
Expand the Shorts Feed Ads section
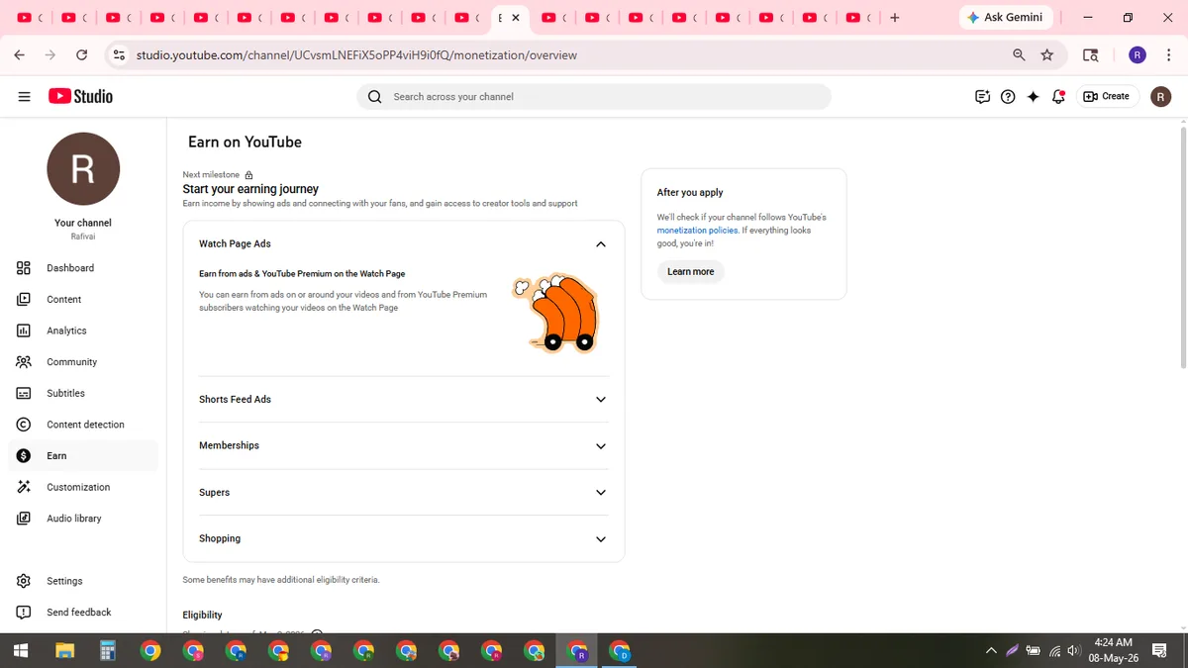point(600,400)
